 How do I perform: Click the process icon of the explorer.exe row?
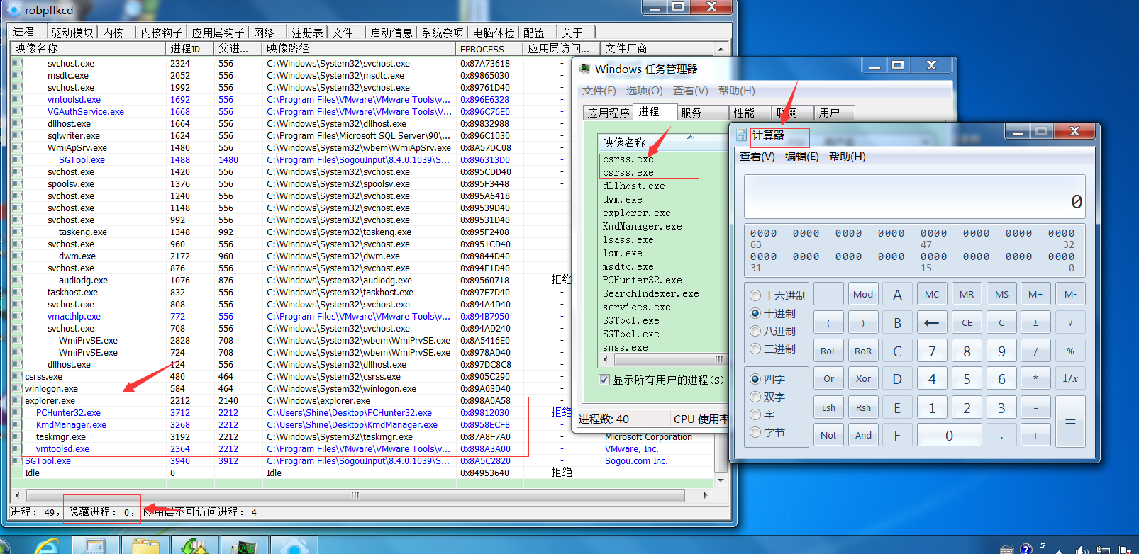click(17, 401)
